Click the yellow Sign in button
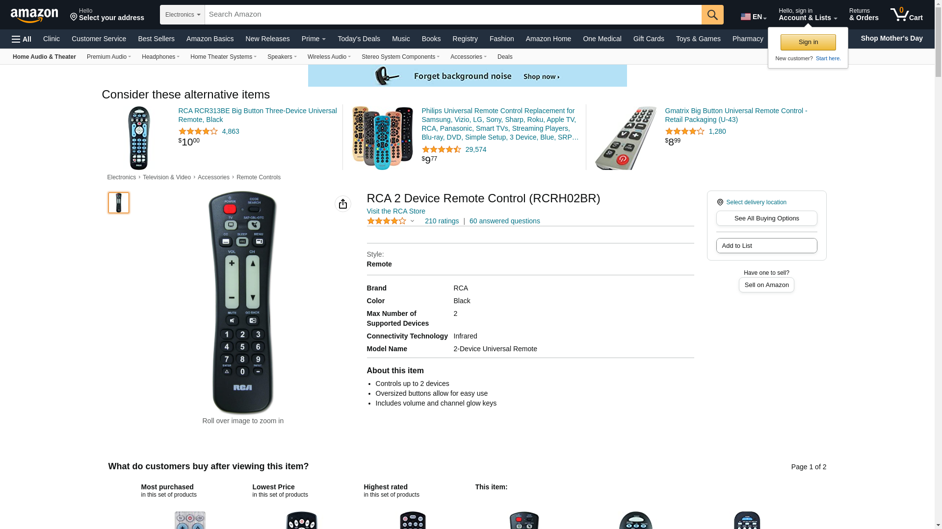 (808, 42)
